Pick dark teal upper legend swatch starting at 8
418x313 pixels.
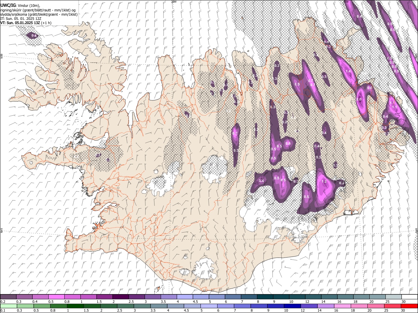[x=265, y=297]
